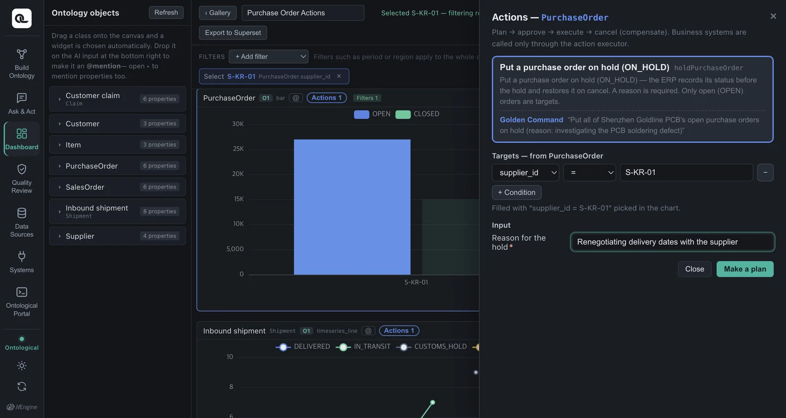The image size is (786, 418).
Task: Open the supplier_id property dropdown
Action: coord(526,173)
